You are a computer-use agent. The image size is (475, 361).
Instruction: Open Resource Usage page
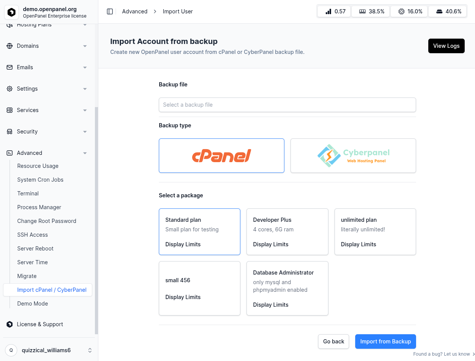pyautogui.click(x=38, y=166)
